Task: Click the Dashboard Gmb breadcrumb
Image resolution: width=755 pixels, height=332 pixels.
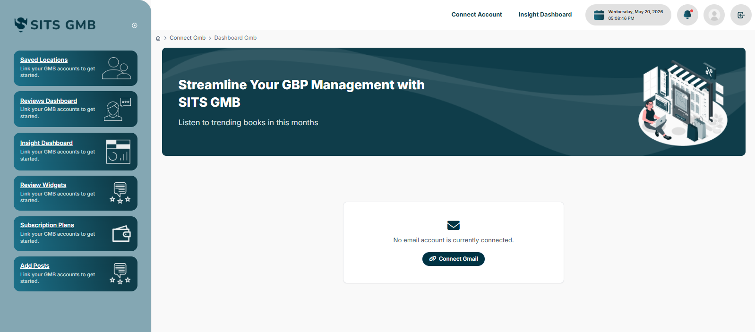Action: [x=235, y=38]
